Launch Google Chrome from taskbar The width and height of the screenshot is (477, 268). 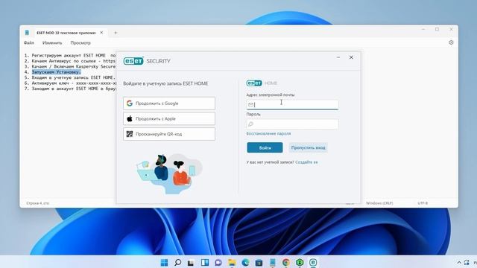coord(286,263)
